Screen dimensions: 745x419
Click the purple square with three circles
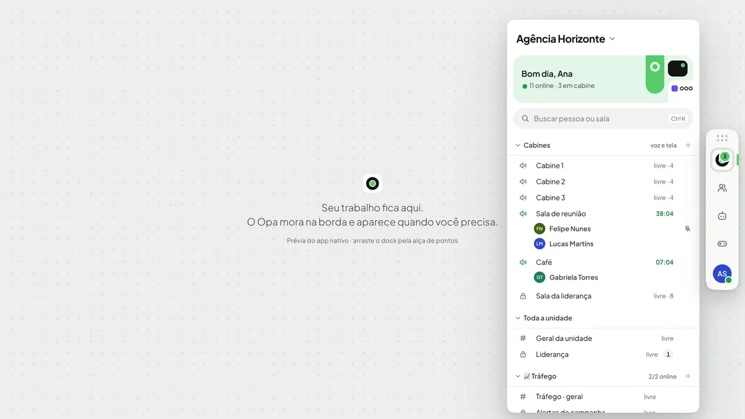click(682, 89)
